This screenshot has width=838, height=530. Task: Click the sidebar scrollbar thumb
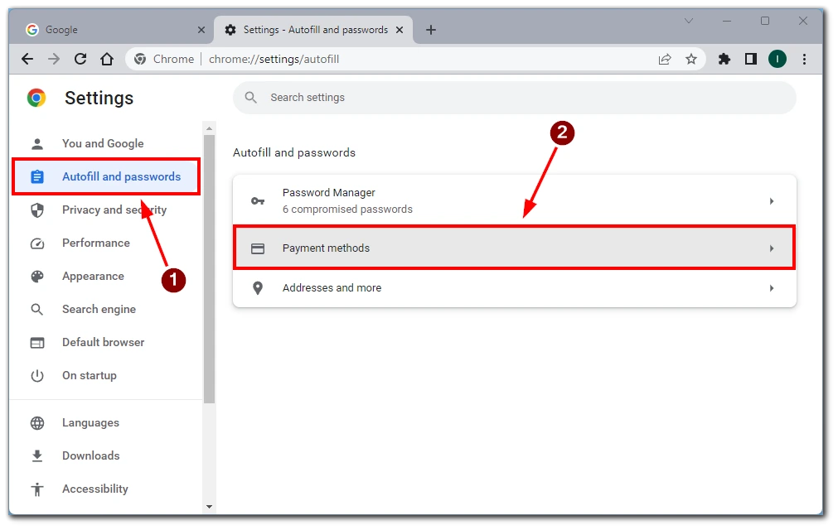pos(209,269)
